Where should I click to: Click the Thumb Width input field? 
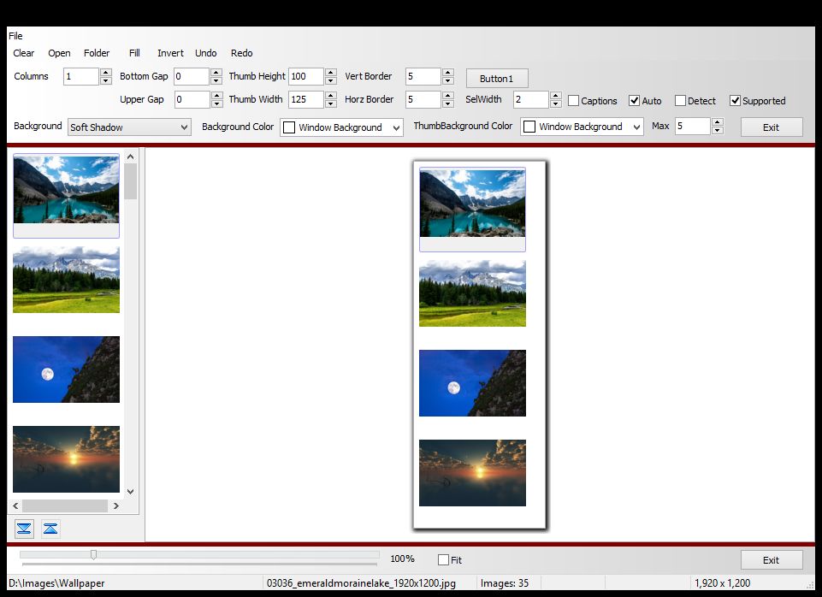click(306, 99)
